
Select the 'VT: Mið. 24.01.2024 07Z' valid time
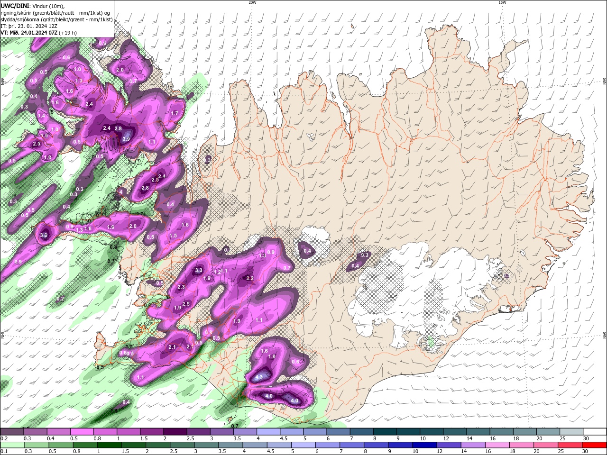pos(29,33)
